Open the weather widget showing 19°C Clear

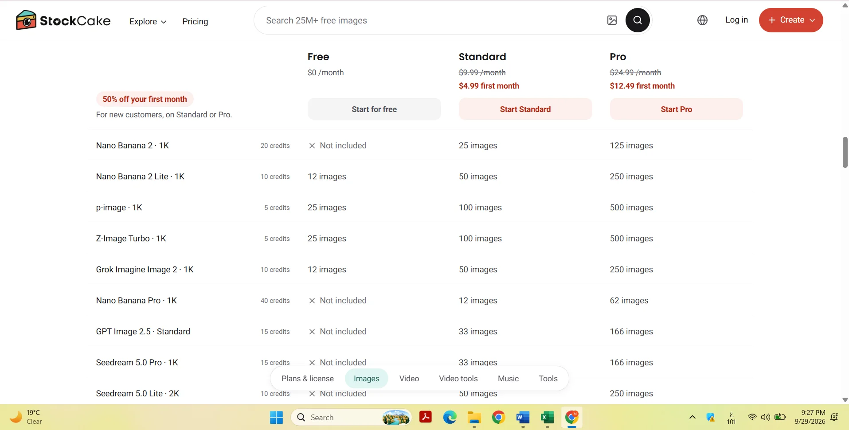pos(27,417)
